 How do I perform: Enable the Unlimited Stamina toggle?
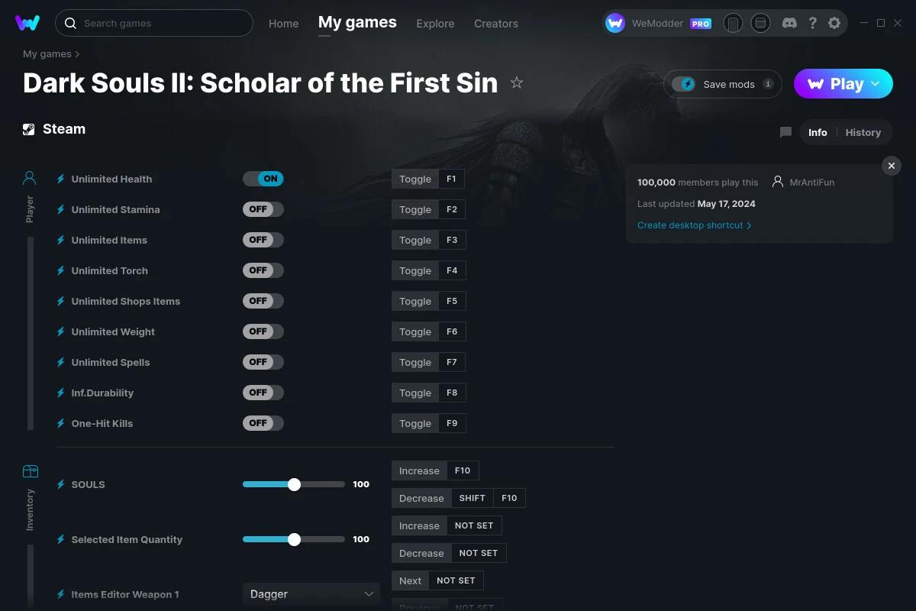coord(263,209)
